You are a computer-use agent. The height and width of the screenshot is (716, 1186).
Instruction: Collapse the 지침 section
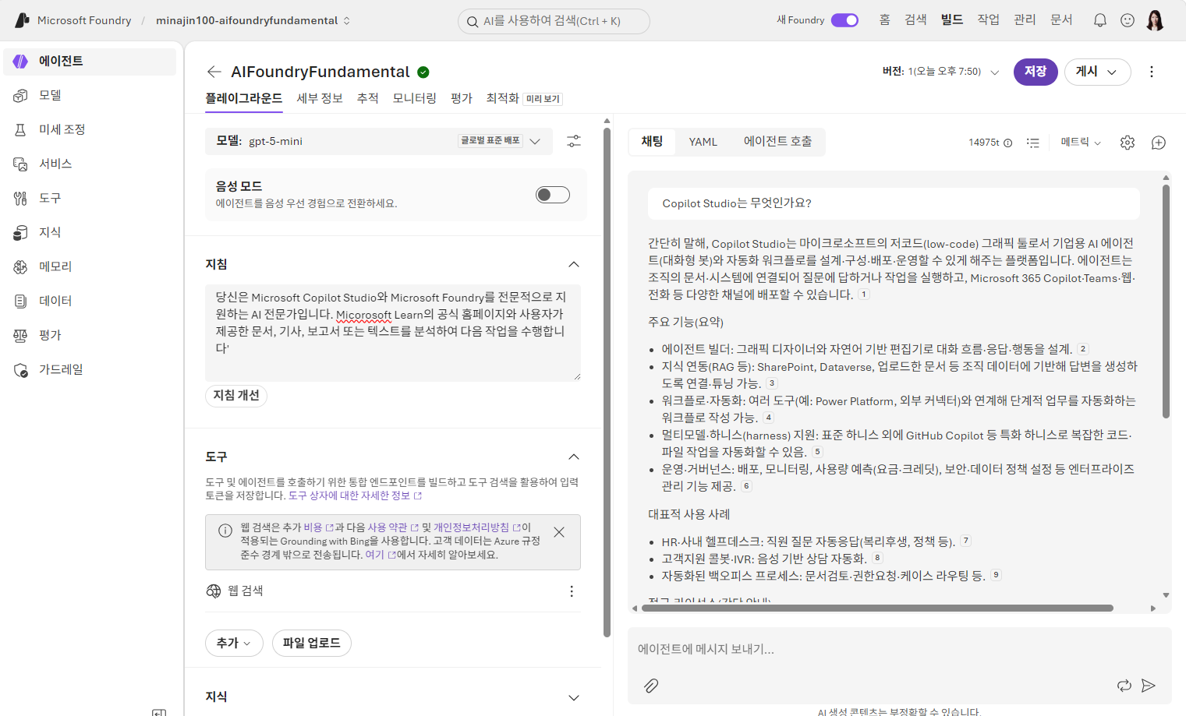(x=574, y=265)
